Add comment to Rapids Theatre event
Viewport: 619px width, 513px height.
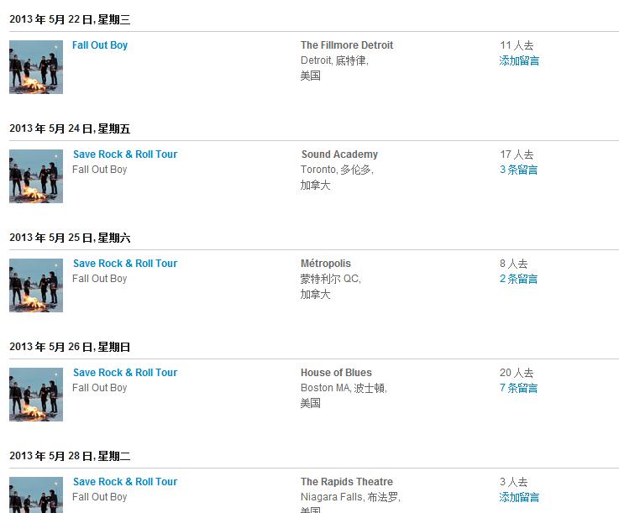click(519, 497)
